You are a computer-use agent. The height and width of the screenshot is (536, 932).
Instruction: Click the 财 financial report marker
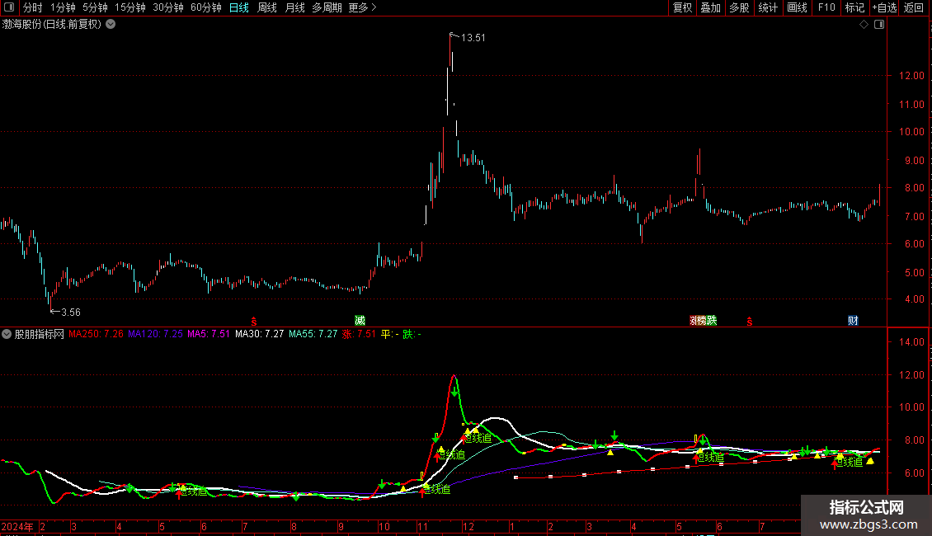(853, 320)
